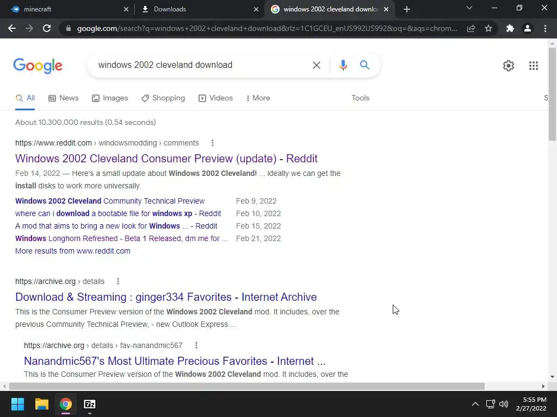The height and width of the screenshot is (417, 557).
Task: Switch to Images results
Action: [110, 98]
